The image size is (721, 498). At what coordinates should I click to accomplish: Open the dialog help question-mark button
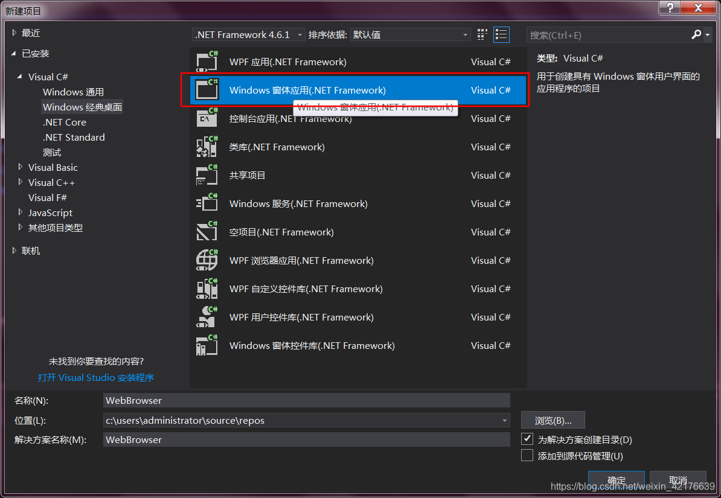click(x=670, y=7)
